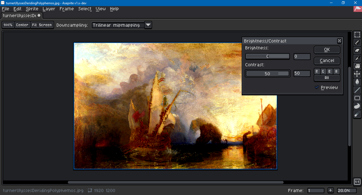362x195 pixels.
Task: Select the Blur tool
Action: pyautogui.click(x=357, y=114)
